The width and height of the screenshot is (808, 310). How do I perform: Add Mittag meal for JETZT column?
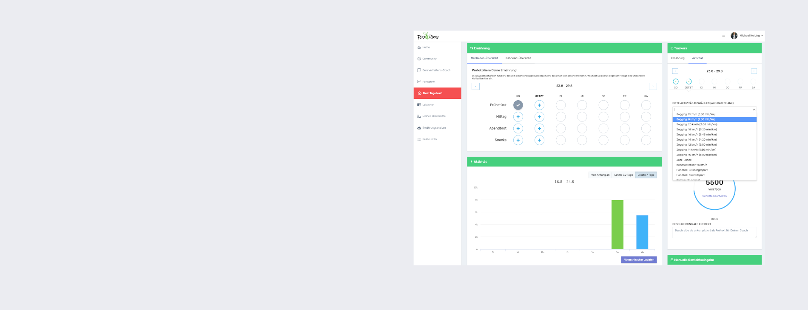click(x=539, y=117)
